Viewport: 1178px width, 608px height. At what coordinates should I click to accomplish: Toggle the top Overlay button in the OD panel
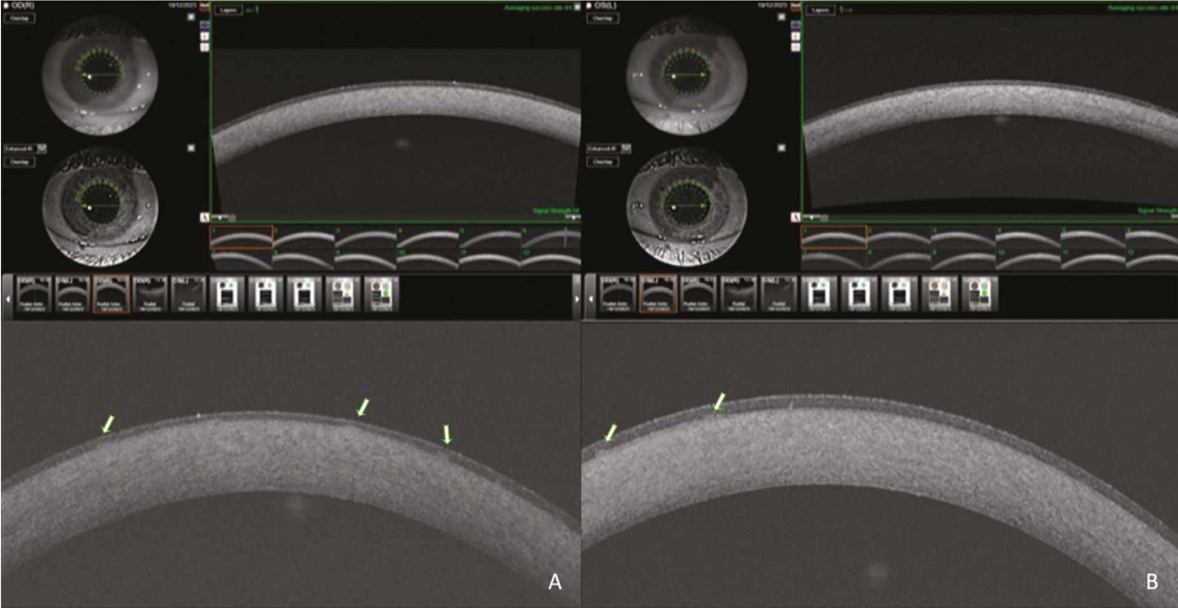[x=19, y=18]
